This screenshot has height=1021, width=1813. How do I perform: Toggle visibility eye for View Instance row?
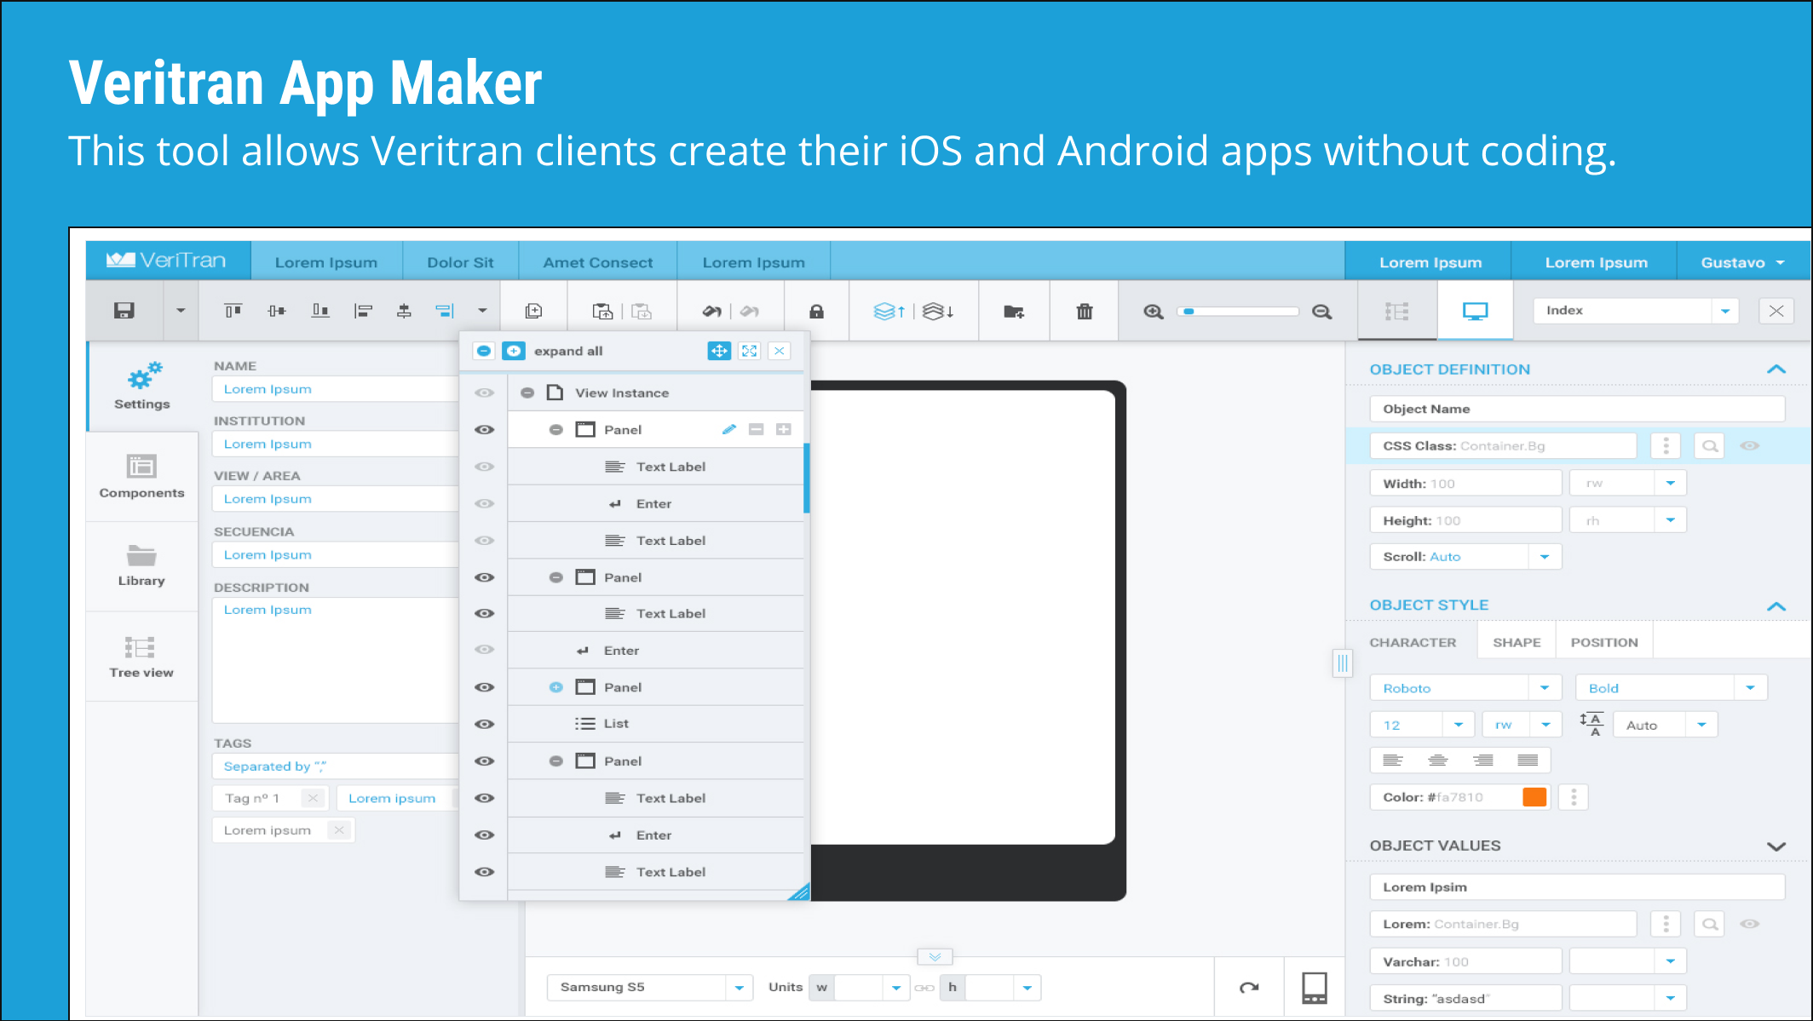click(484, 393)
